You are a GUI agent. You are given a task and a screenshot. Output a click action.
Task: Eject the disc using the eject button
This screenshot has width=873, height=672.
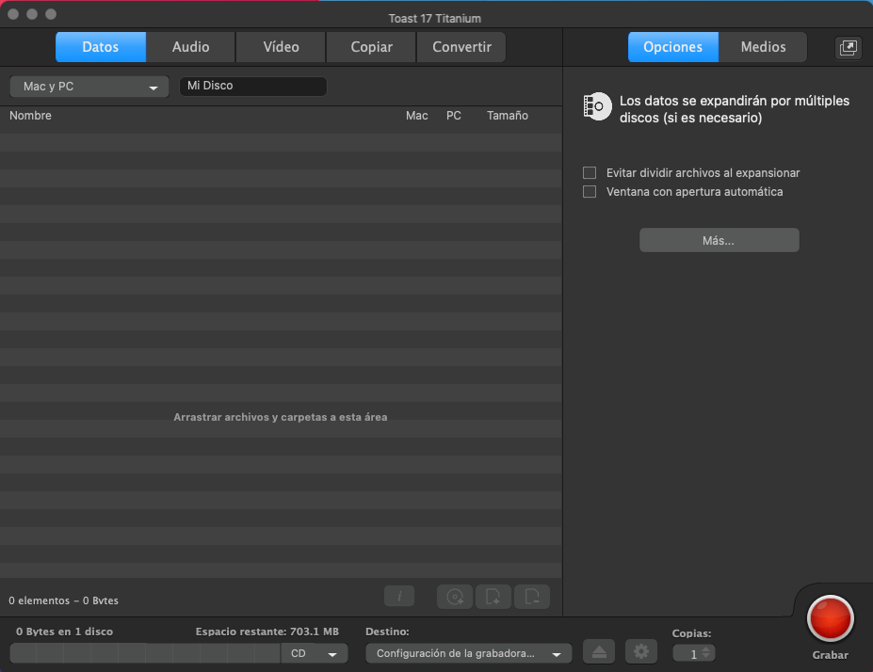599,652
